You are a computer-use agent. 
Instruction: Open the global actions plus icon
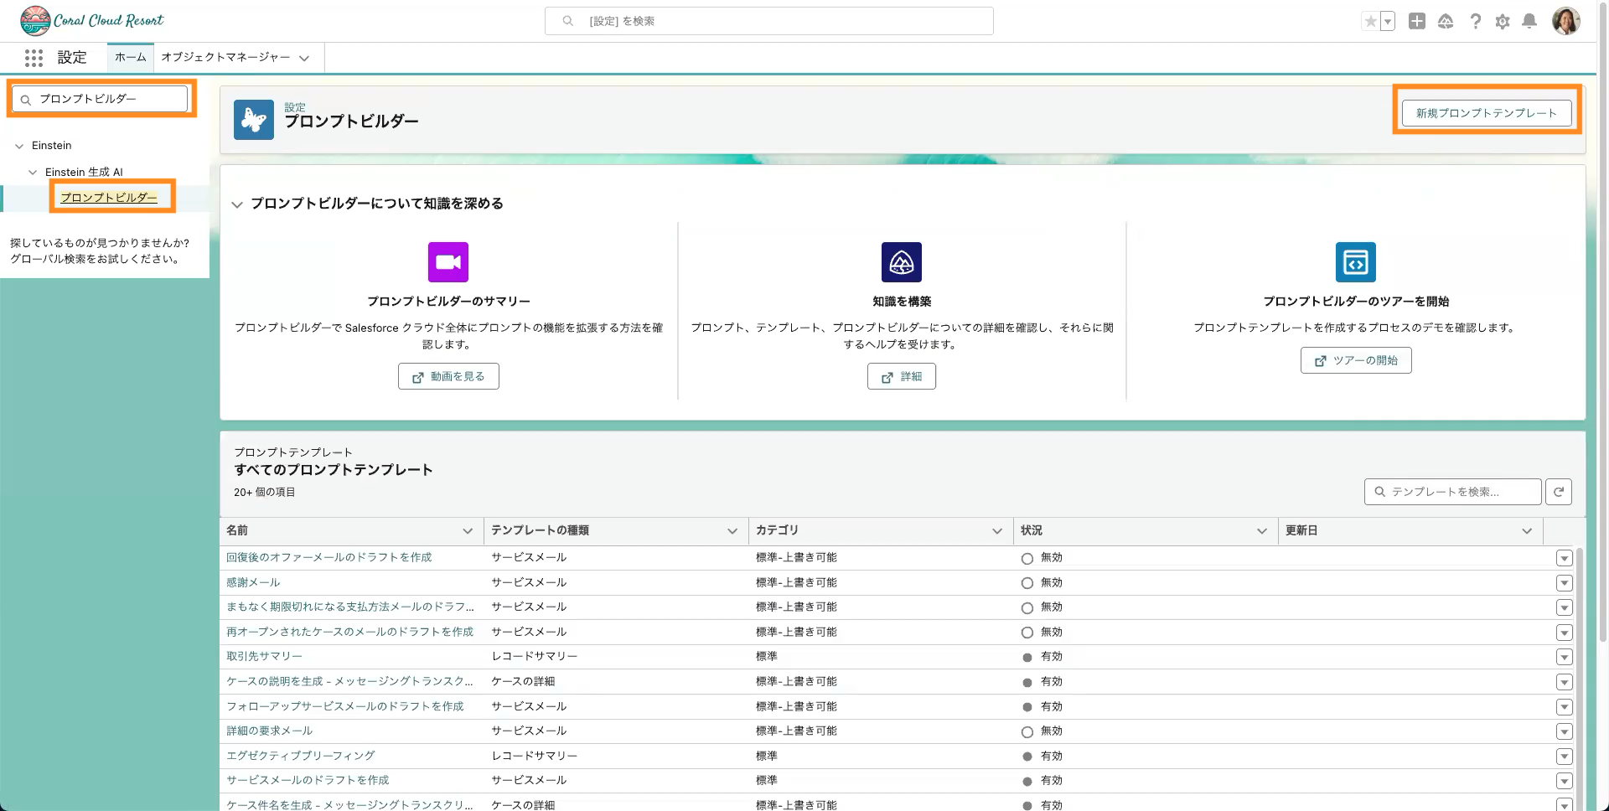1417,22
